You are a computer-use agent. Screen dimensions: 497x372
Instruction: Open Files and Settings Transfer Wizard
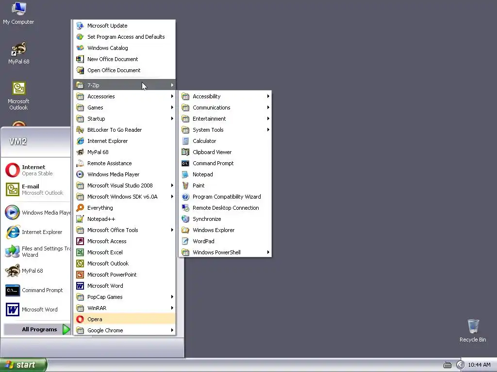click(37, 251)
